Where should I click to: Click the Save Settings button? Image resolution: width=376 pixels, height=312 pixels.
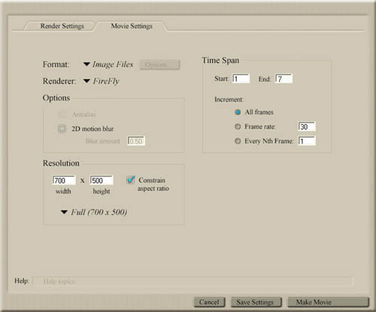pyautogui.click(x=256, y=302)
